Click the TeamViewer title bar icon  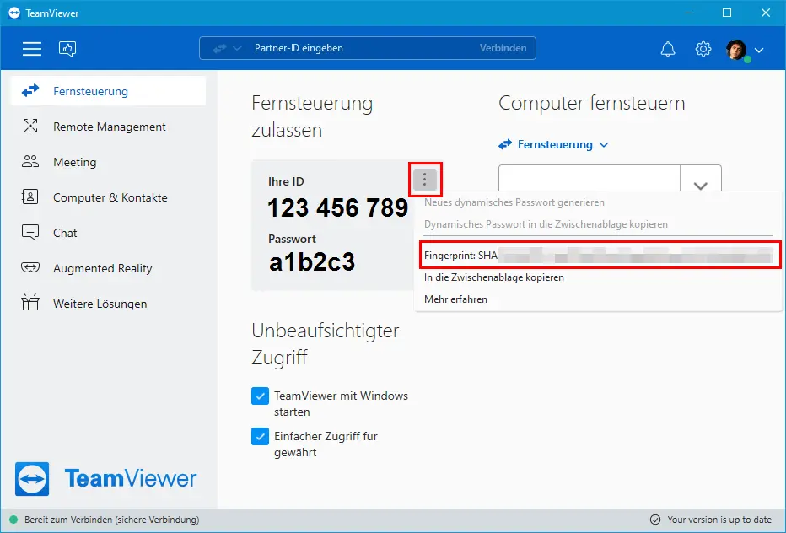[x=14, y=13]
